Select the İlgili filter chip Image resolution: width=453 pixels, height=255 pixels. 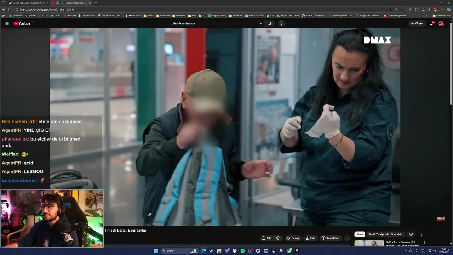411,234
